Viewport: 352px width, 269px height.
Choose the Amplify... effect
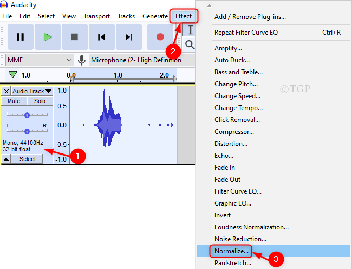tap(273, 48)
